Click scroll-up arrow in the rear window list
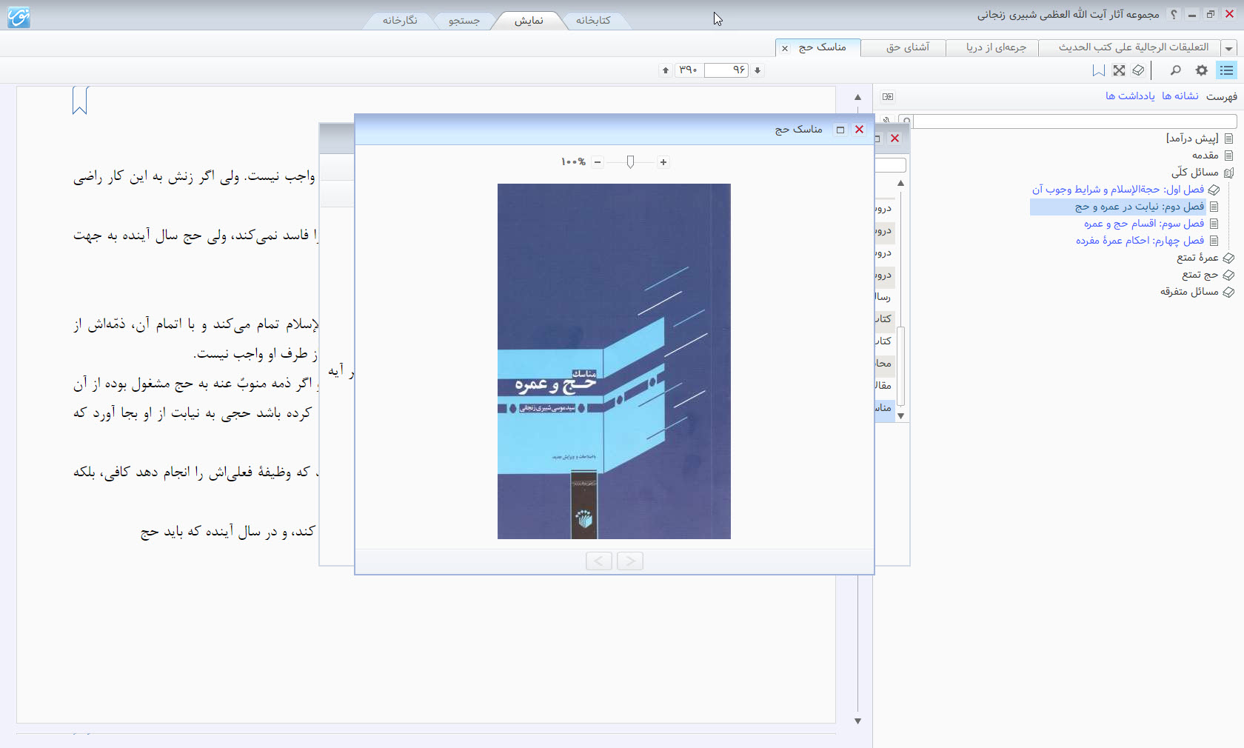The width and height of the screenshot is (1244, 748). (x=901, y=183)
